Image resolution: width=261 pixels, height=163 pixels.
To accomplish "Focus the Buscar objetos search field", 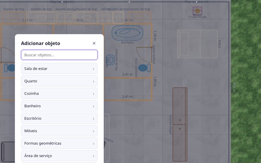I will pos(59,55).
